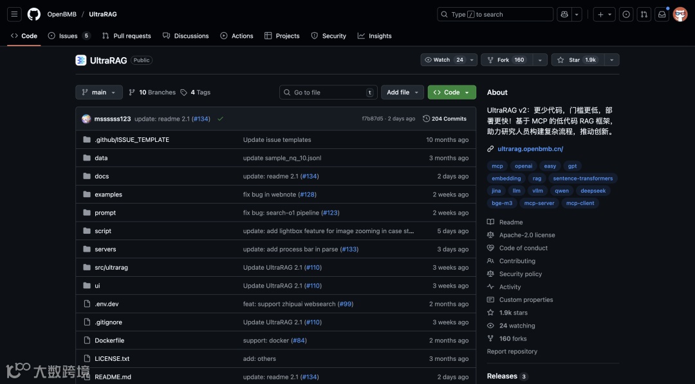Image resolution: width=695 pixels, height=384 pixels.
Task: Select the Code tab
Action: point(24,36)
